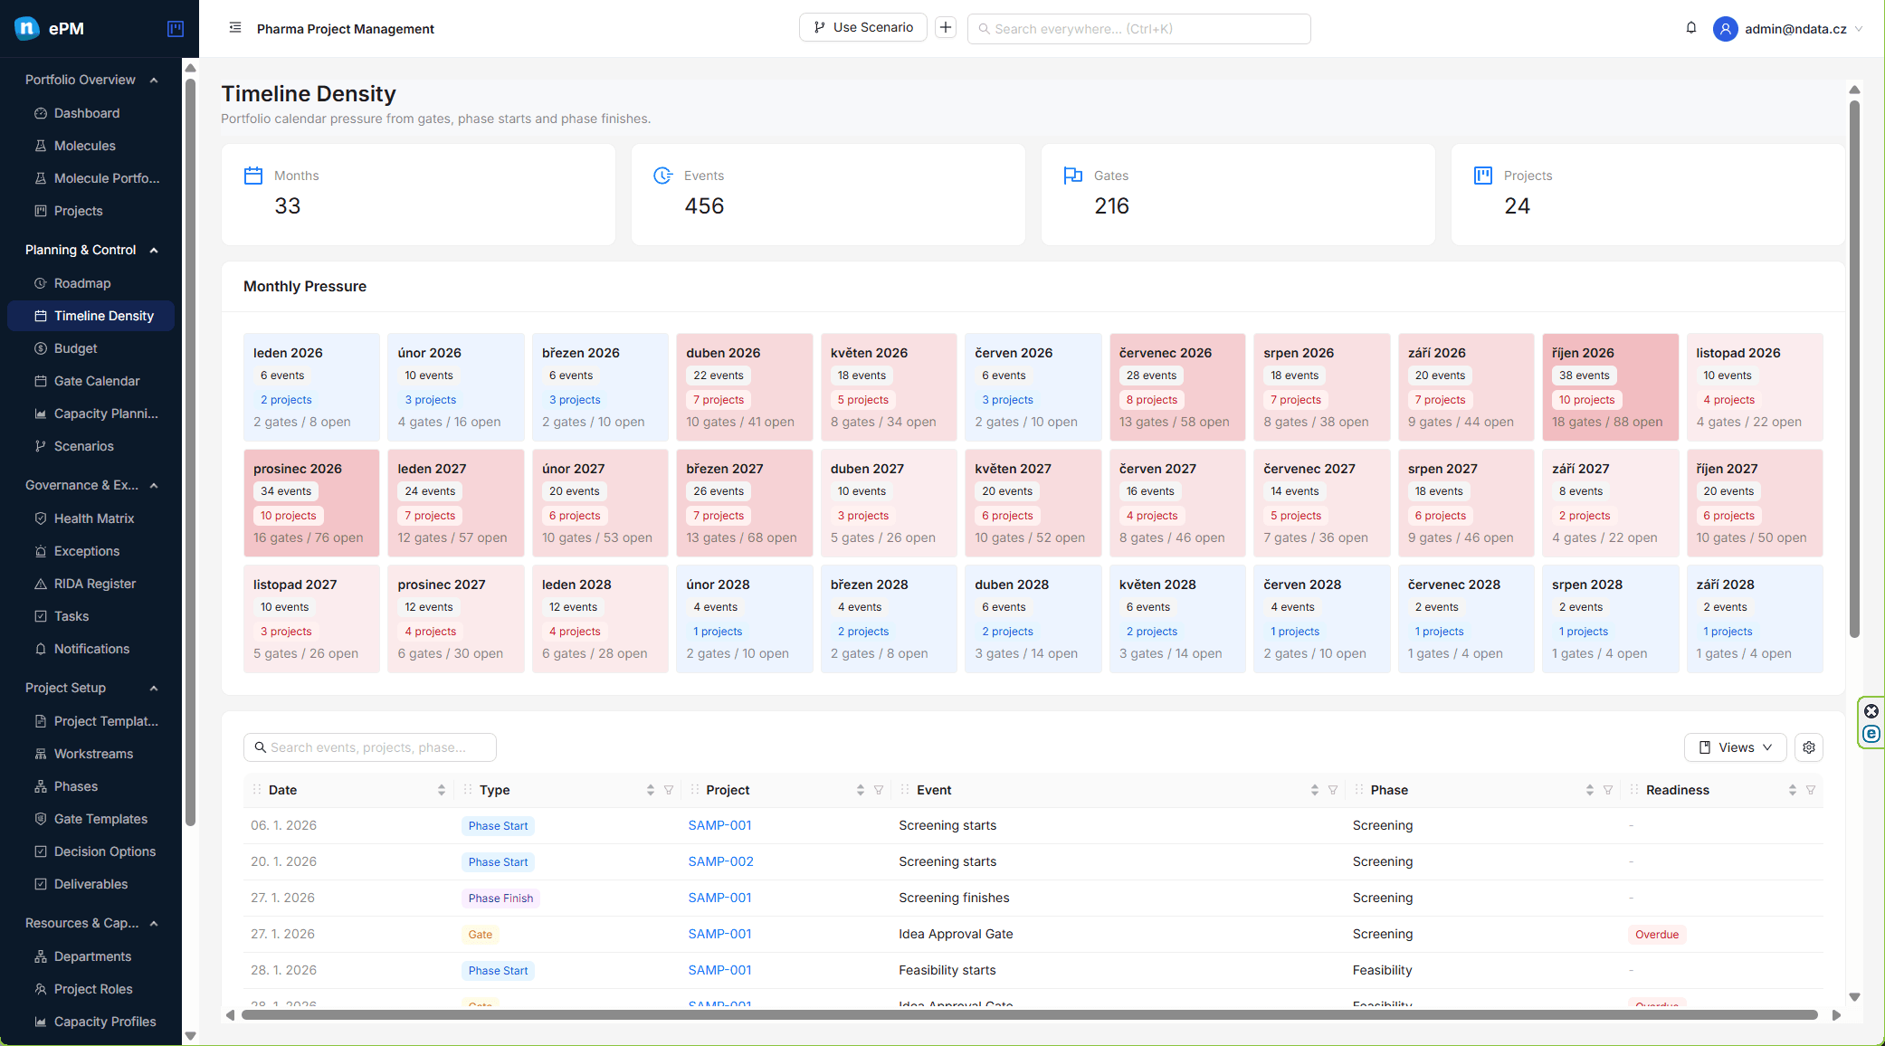Open SAMP-002 project link

[x=720, y=861]
